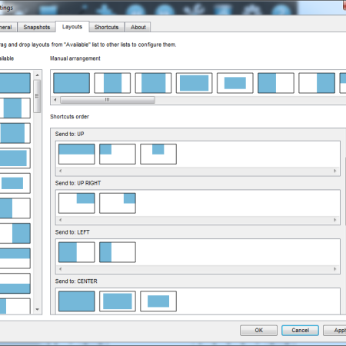Click the Manual arrangement horizontal scrollbar thumb
The height and width of the screenshot is (346, 346).
(108, 100)
